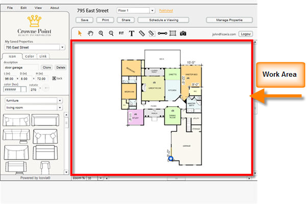Click the Schedule a Viewing button

click(x=163, y=20)
